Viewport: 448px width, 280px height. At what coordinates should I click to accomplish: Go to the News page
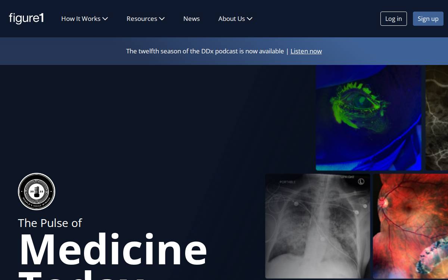[192, 19]
